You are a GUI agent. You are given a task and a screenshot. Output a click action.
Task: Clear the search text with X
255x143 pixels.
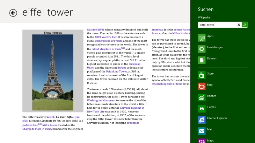click(239, 25)
